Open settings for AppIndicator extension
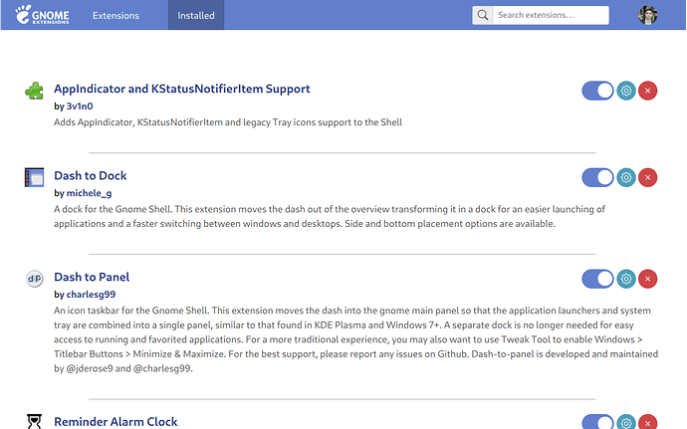The image size is (687, 429). click(626, 91)
